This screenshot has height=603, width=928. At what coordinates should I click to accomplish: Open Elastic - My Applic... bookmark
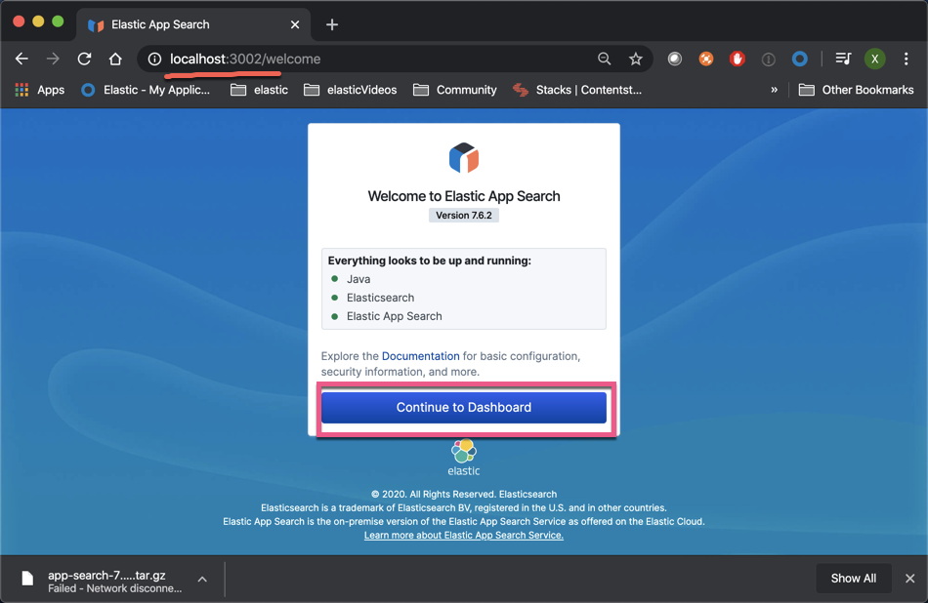pos(146,90)
